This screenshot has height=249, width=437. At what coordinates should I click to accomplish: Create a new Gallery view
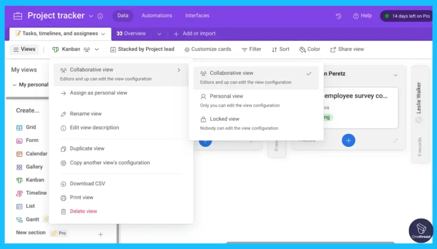click(29, 167)
